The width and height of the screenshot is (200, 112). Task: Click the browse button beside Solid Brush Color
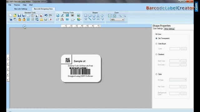pyautogui.click(x=184, y=49)
